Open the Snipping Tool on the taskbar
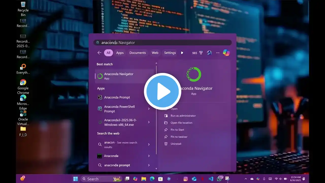Image resolution: width=325 pixels, height=183 pixels. pos(227,179)
